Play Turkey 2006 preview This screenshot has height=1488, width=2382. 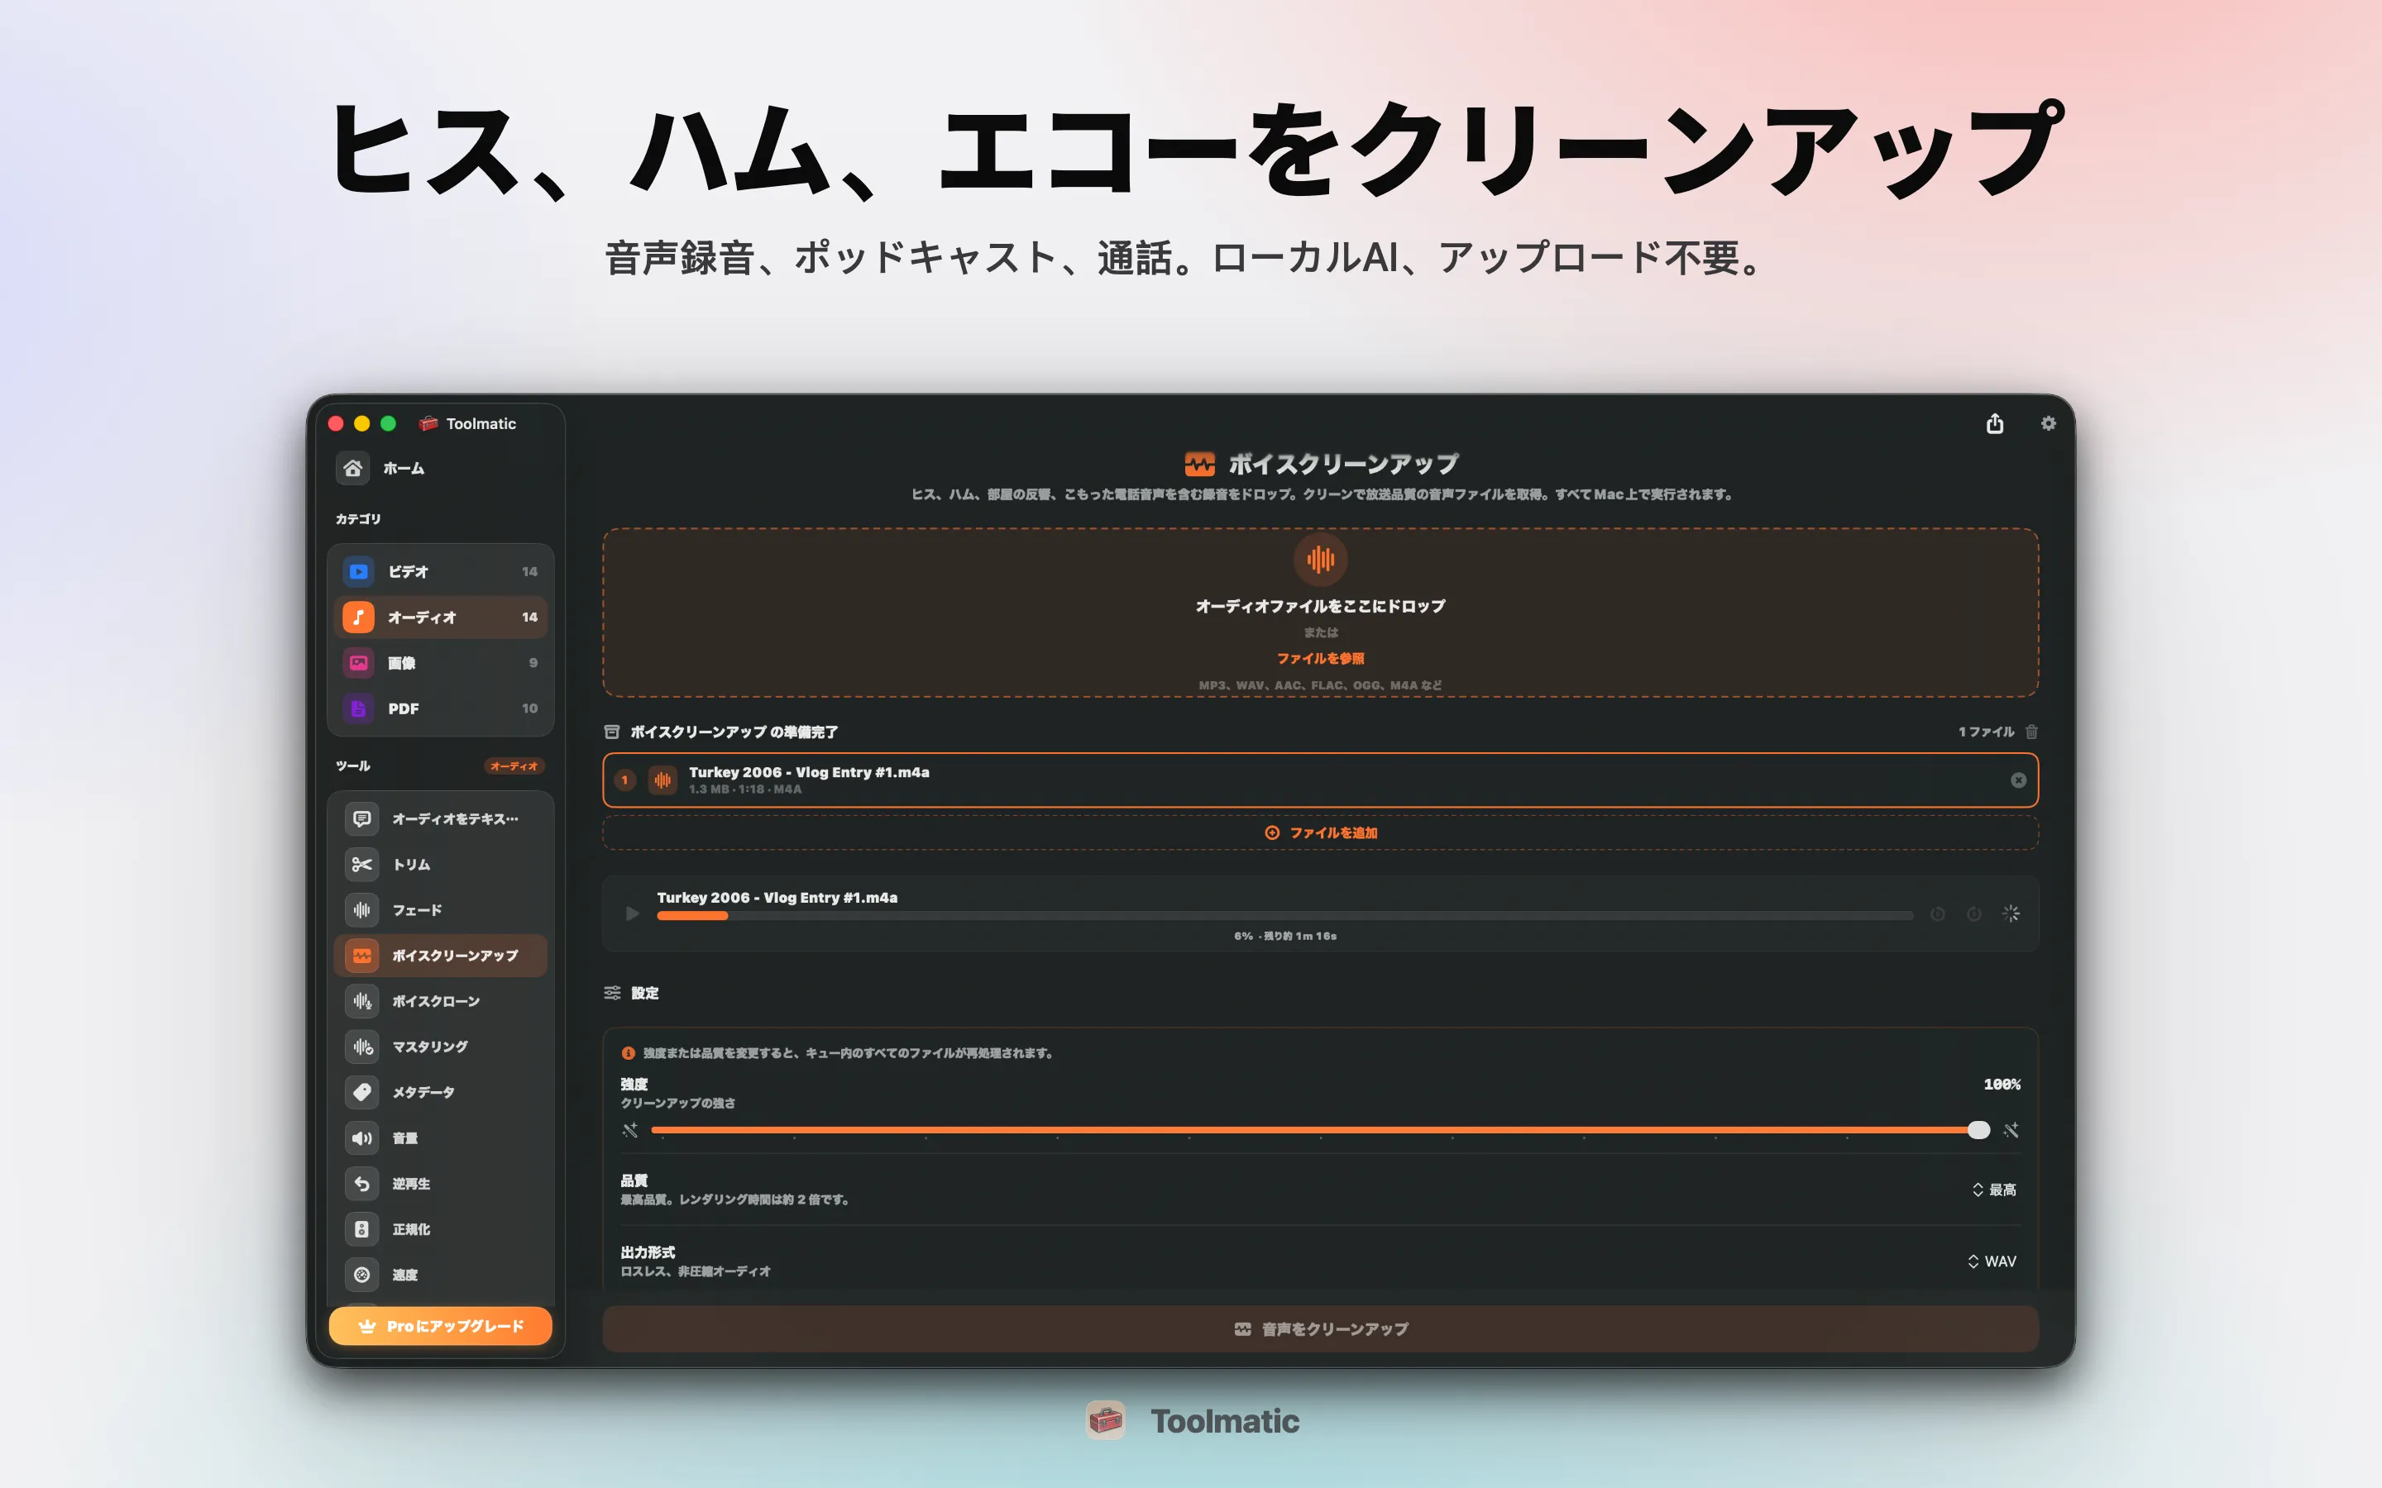(x=632, y=913)
